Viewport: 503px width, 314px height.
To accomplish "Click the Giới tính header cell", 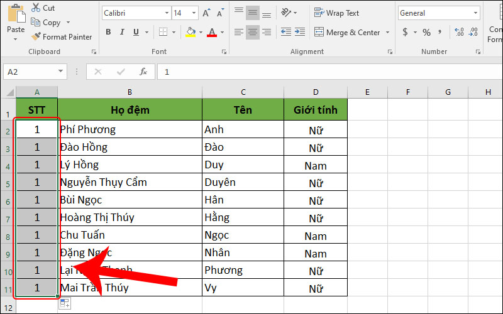I will point(316,109).
